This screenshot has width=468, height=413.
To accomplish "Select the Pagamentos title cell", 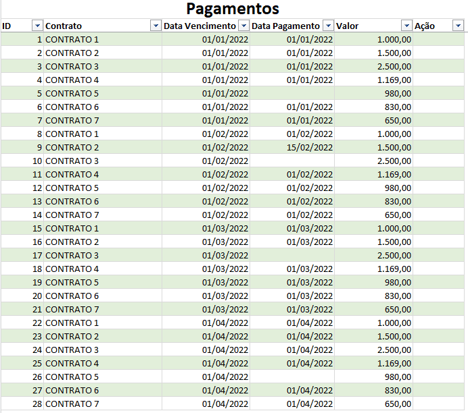I will click(x=233, y=9).
